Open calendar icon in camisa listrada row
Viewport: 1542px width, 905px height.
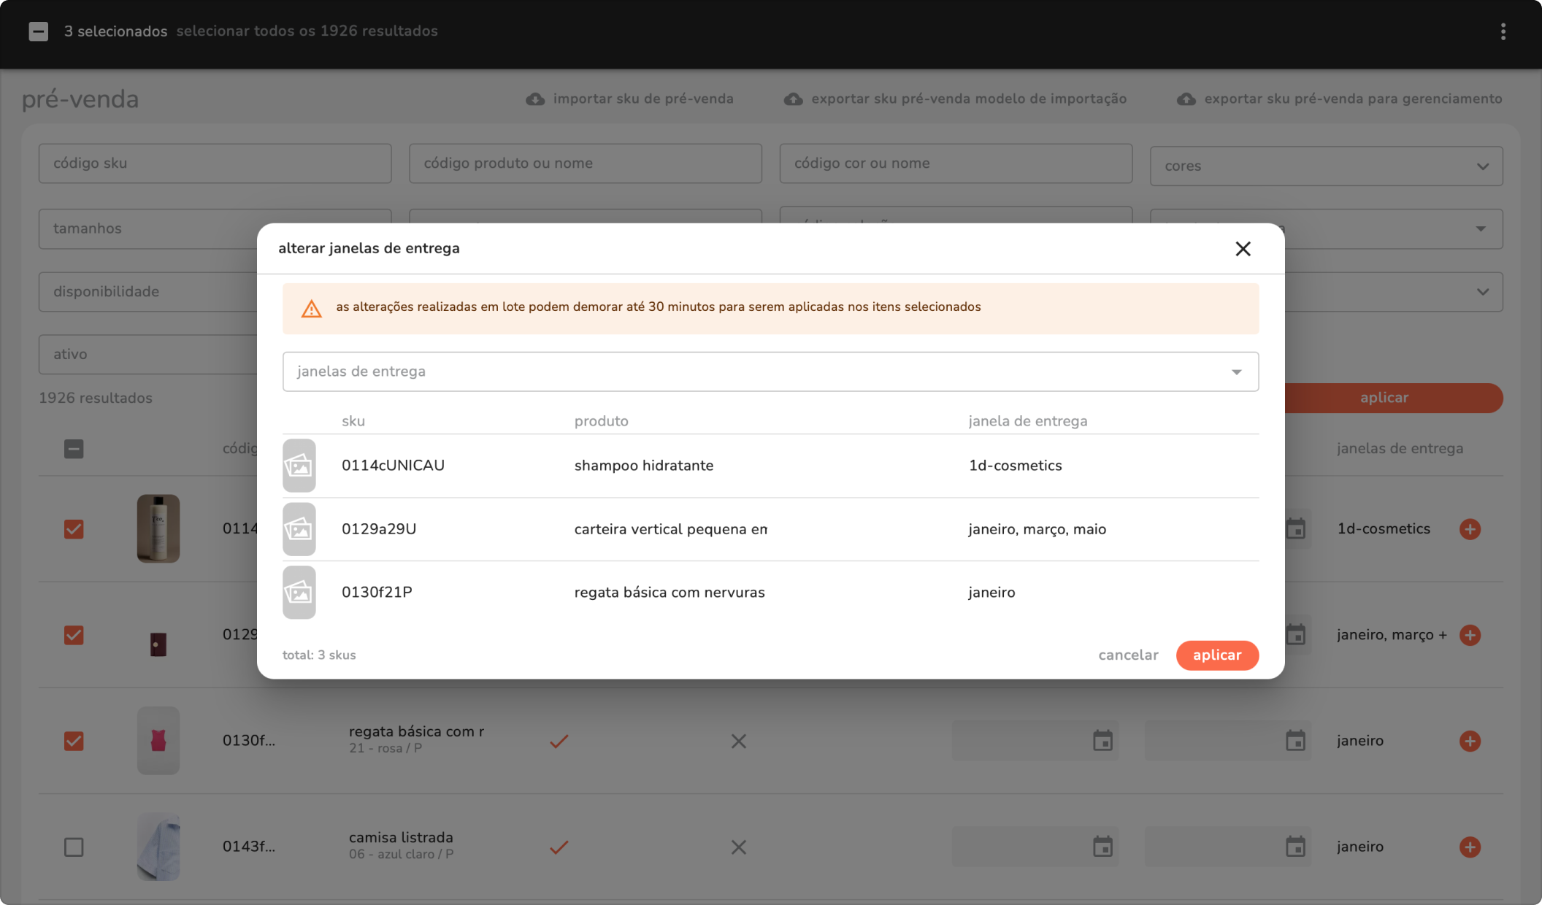coord(1102,847)
